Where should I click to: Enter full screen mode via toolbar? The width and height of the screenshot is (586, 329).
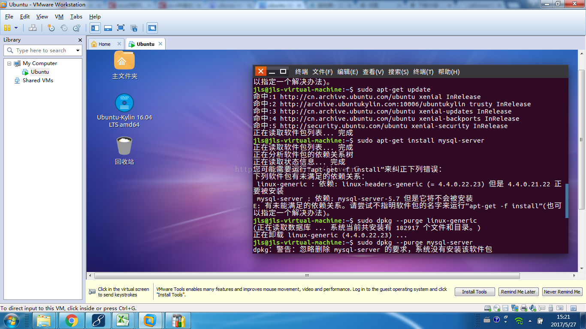point(121,28)
